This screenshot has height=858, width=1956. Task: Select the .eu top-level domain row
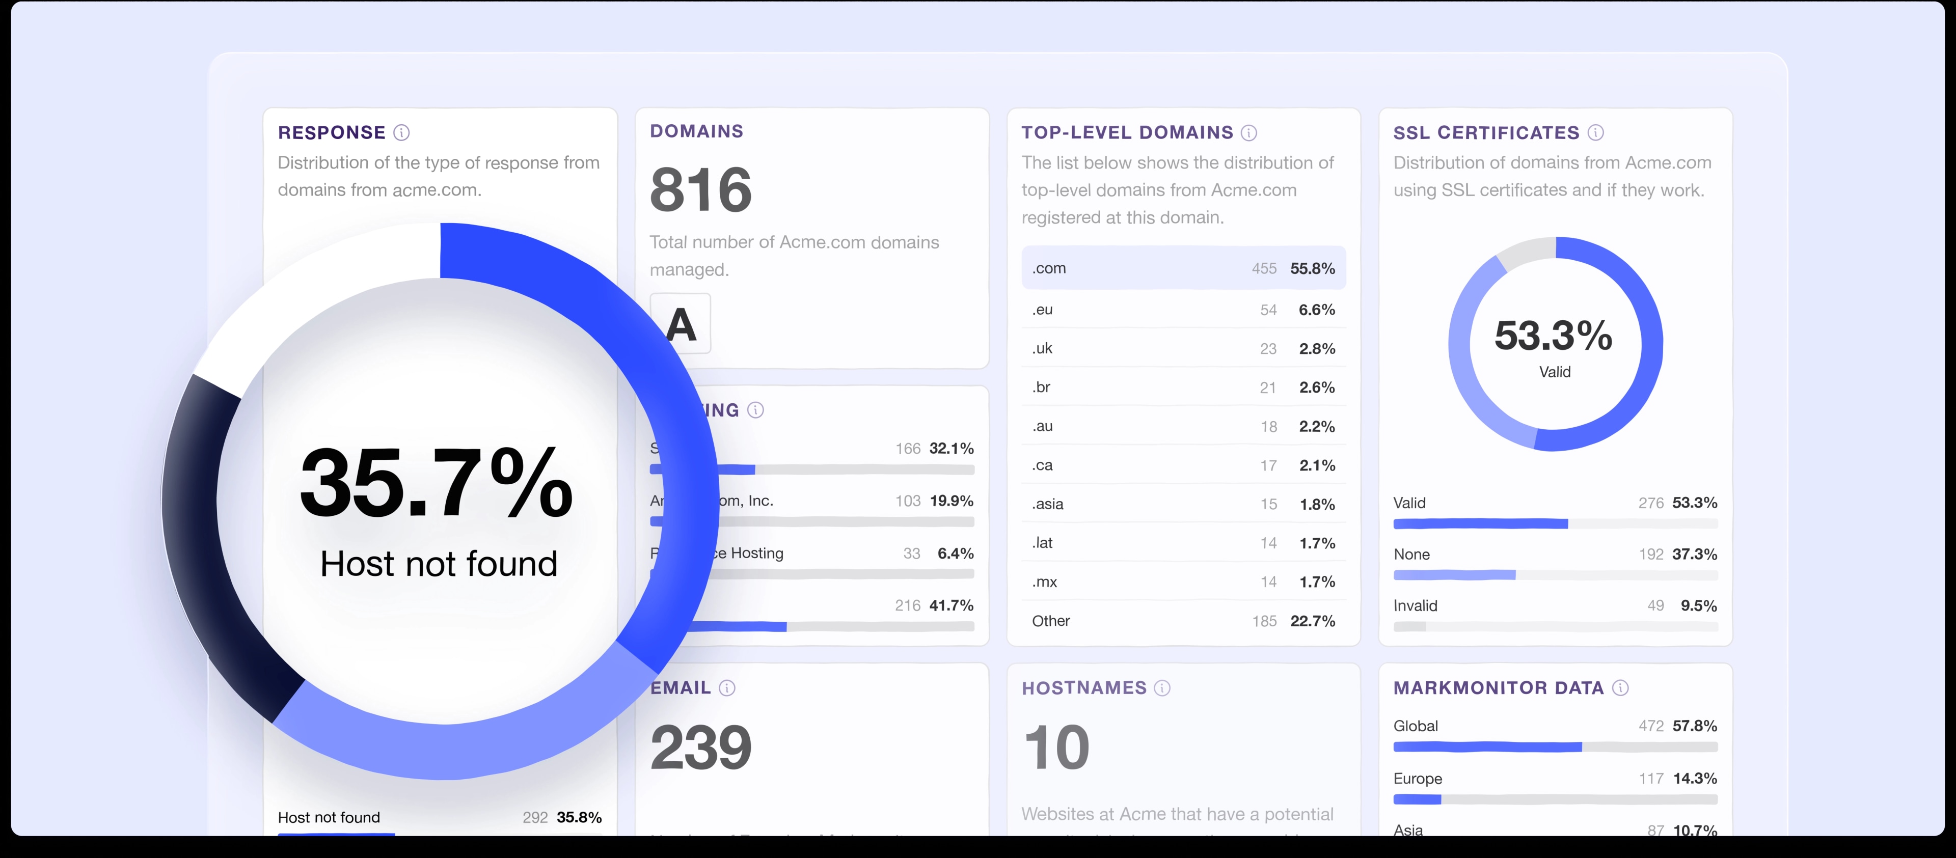coord(1184,310)
